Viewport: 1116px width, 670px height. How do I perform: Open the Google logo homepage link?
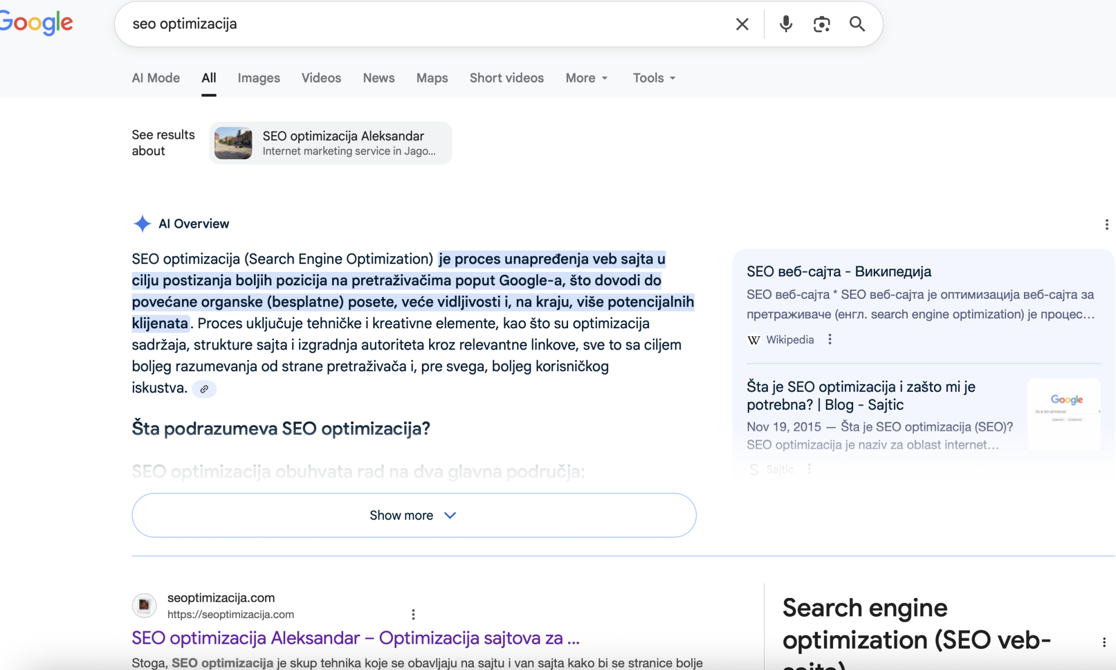coord(36,23)
